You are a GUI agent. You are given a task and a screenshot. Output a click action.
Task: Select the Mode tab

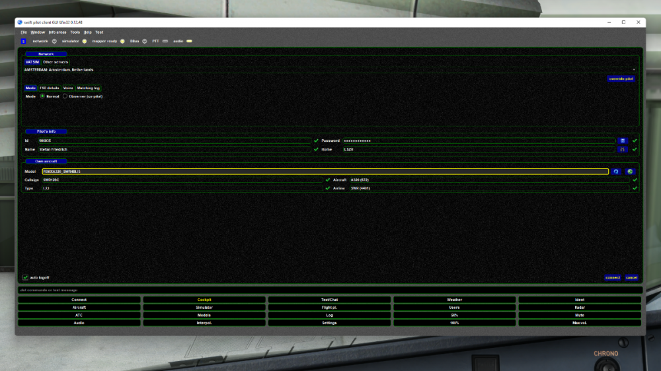coord(30,88)
